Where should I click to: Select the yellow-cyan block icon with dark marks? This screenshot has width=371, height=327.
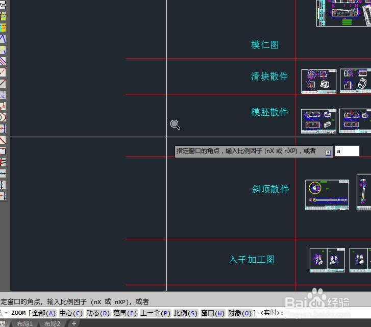pyautogui.click(x=3, y=16)
